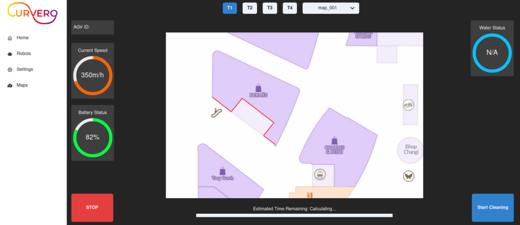Switch to the T1 tab
The width and height of the screenshot is (520, 225).
230,8
